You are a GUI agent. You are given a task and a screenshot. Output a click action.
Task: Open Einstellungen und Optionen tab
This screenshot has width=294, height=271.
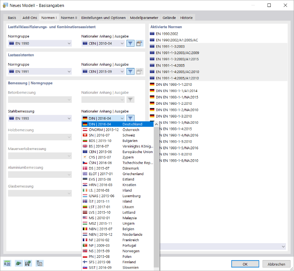(103, 18)
